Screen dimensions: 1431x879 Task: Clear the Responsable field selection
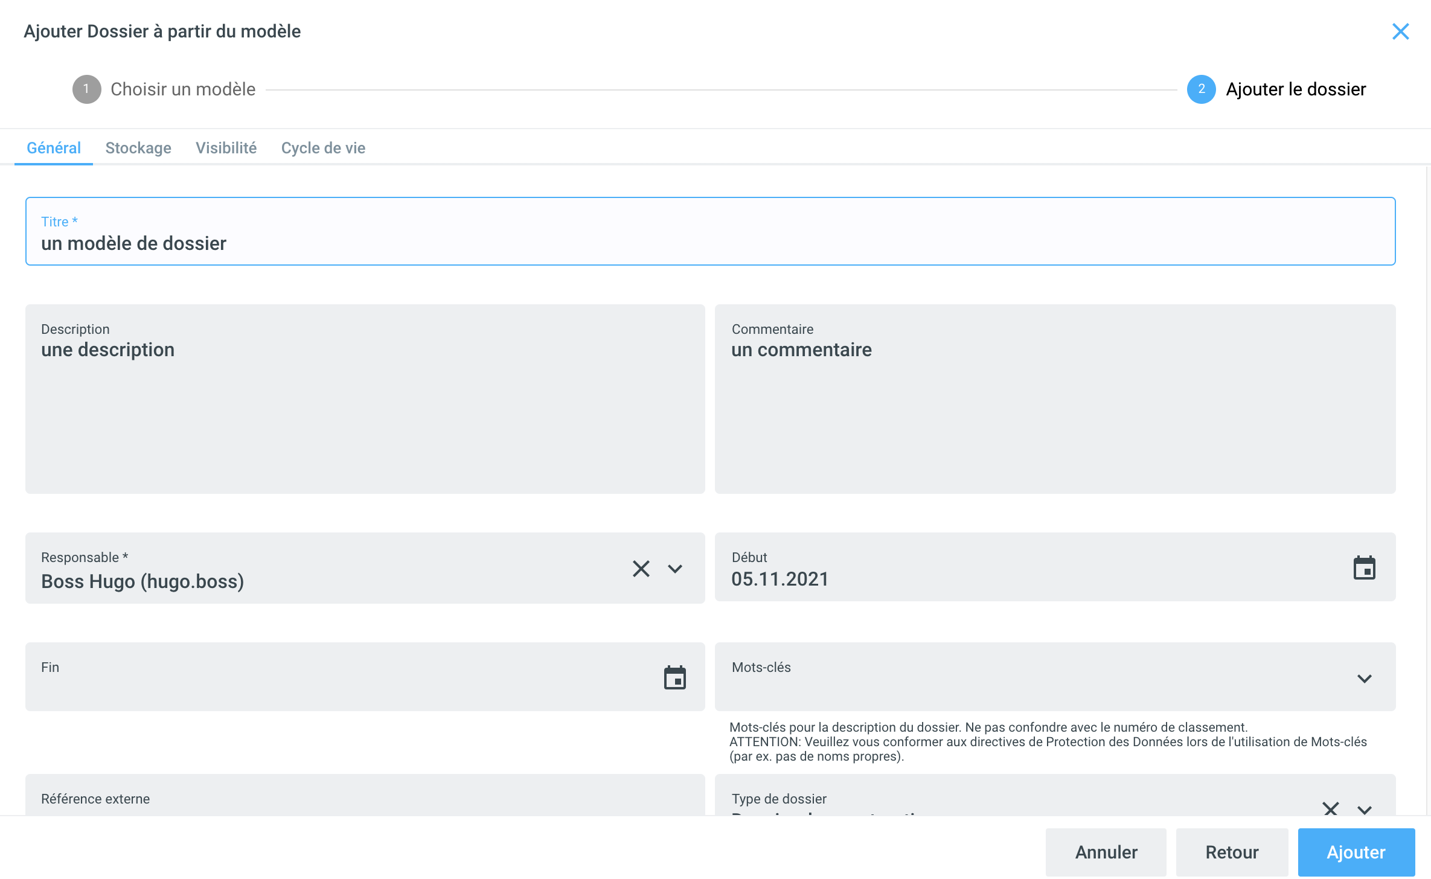coord(641,569)
